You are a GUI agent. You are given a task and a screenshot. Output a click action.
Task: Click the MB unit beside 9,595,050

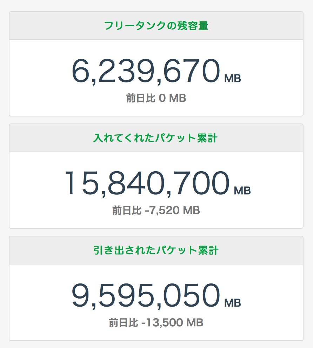point(233,303)
